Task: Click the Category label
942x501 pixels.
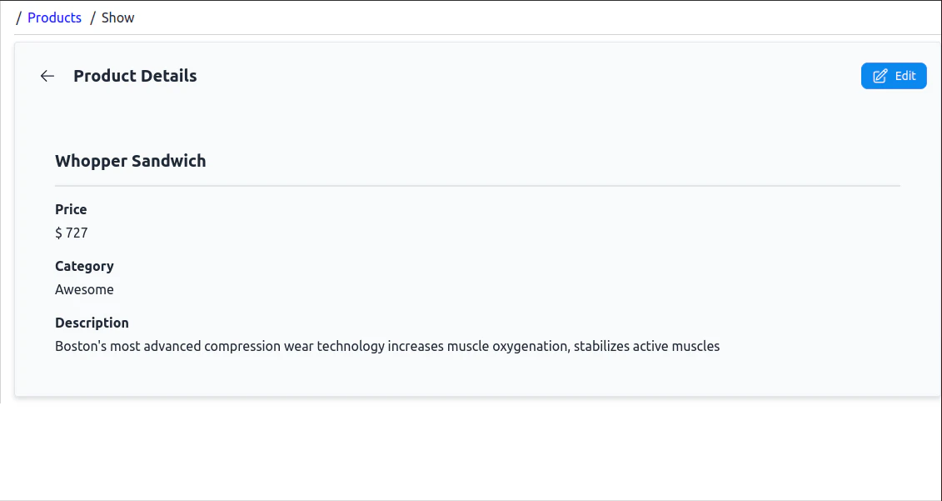Action: (x=84, y=266)
